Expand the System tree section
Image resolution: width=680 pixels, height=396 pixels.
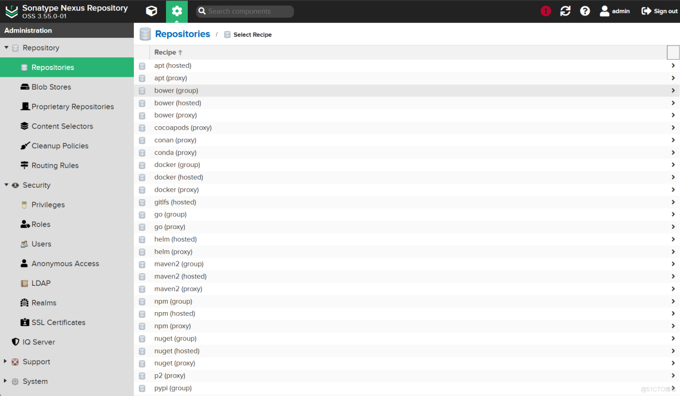pos(5,381)
